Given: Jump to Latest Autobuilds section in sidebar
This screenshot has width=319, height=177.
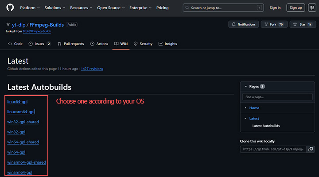Looking at the screenshot, I should [266, 126].
